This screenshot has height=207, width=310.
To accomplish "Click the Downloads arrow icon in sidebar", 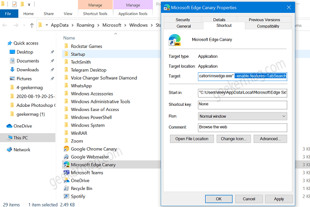I will point(12,70).
